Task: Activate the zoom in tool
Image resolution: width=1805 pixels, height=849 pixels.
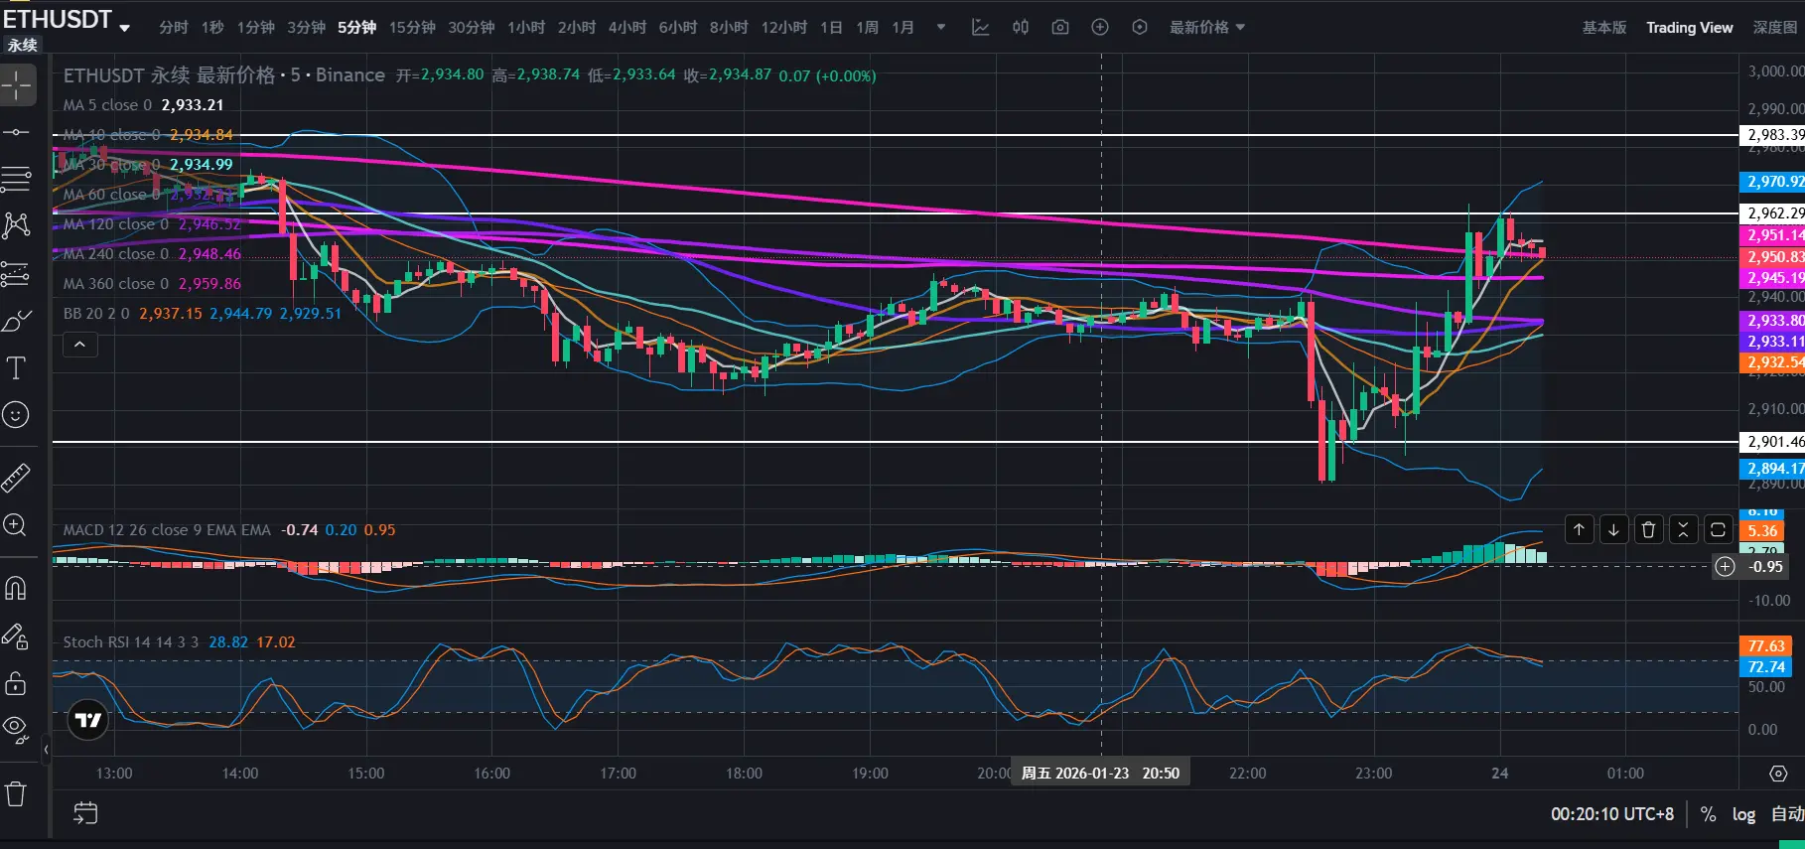Action: click(x=17, y=525)
